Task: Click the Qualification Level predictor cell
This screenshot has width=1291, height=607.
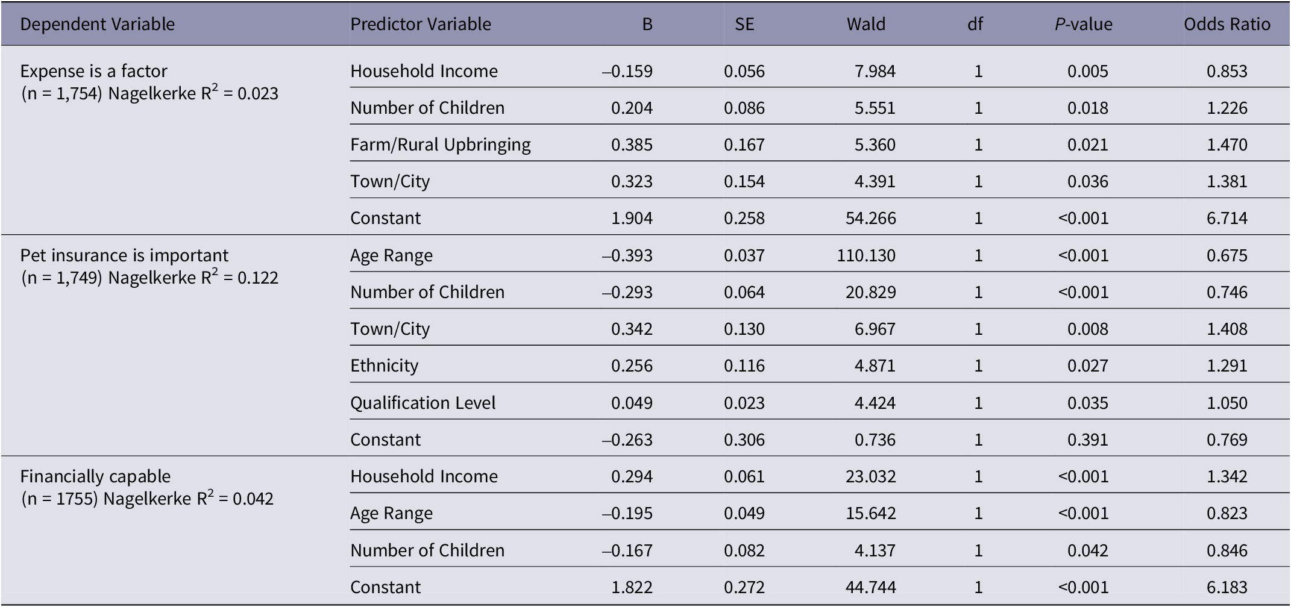Action: 422,403
